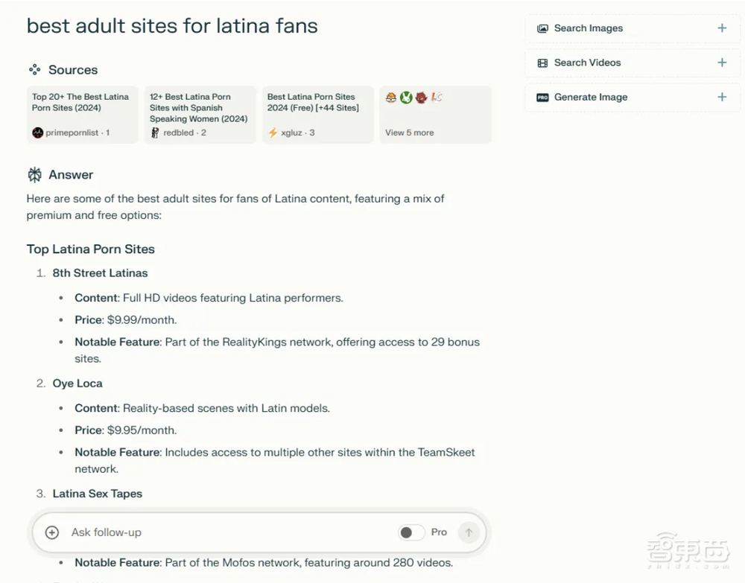Click the primepornlist source favicon

(38, 133)
